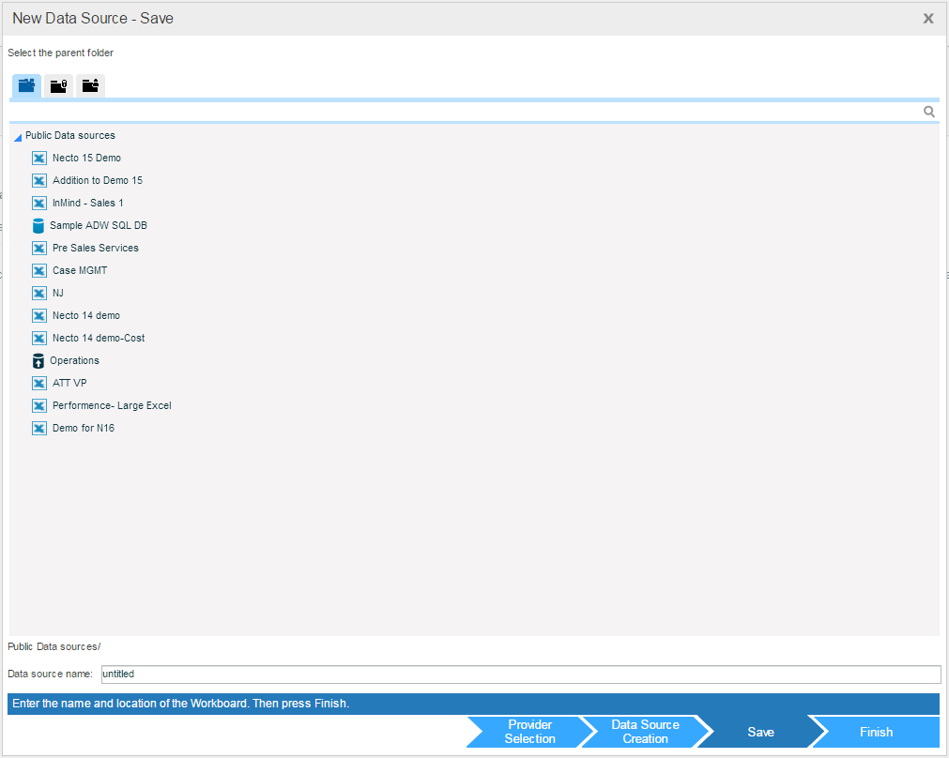
Task: Select Performence- Large Excel entry
Action: [111, 405]
